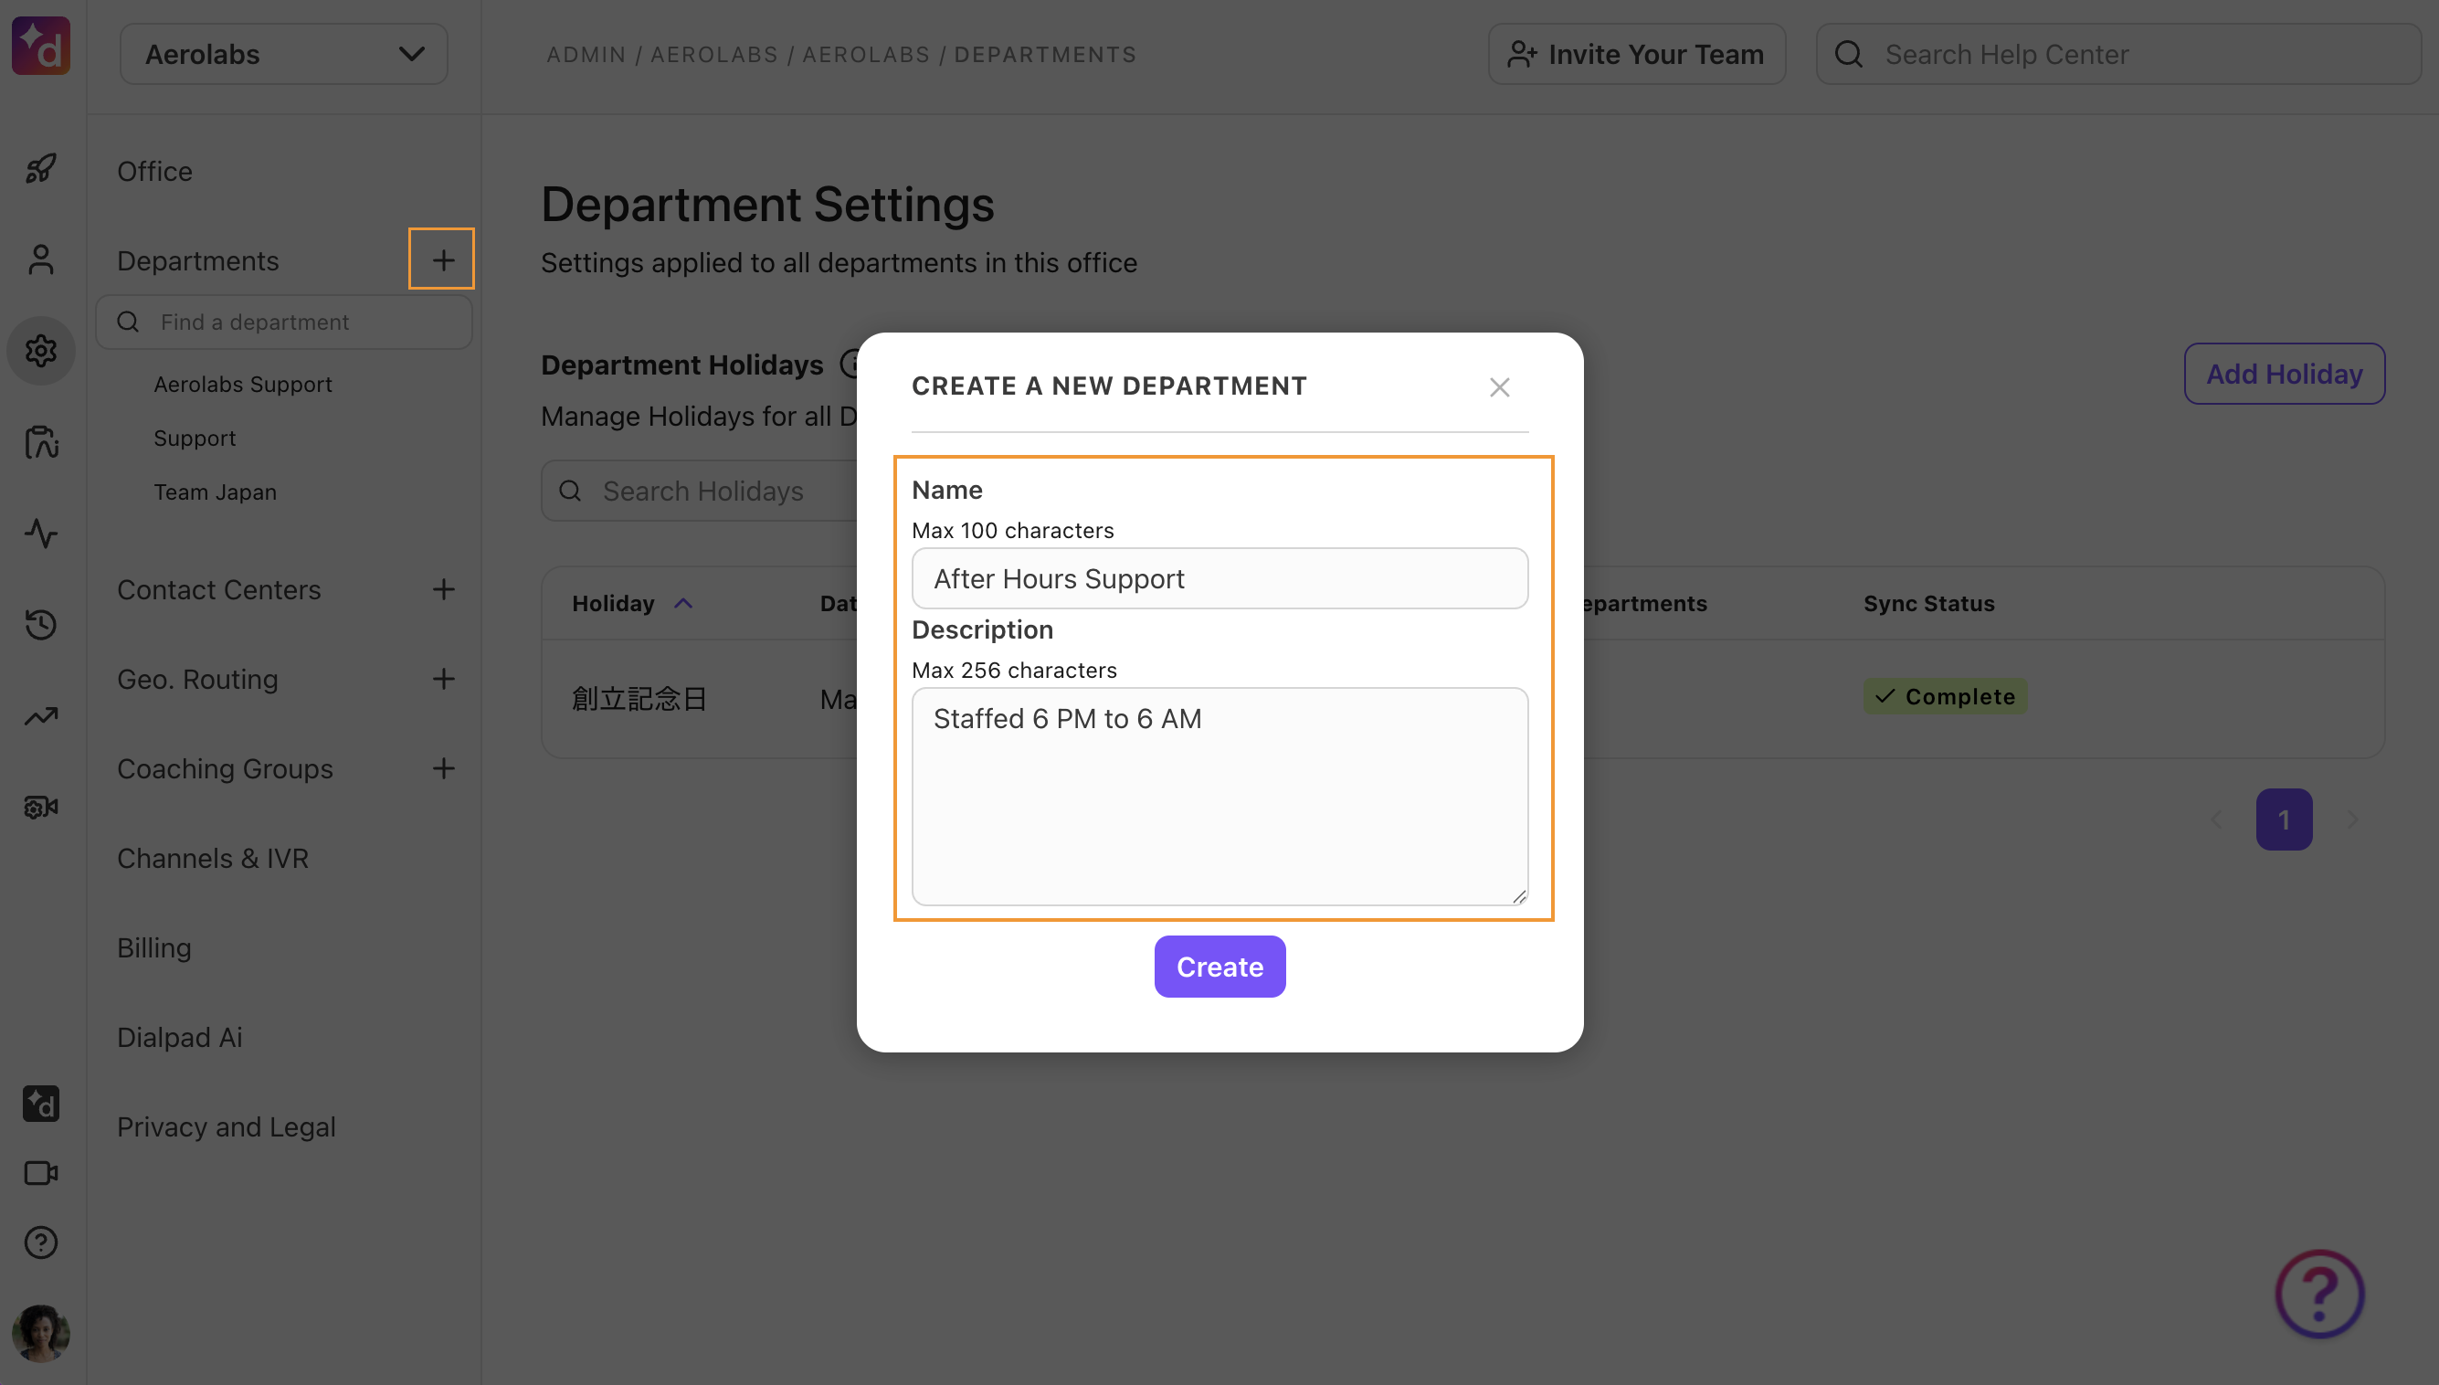Open the history clock sidebar icon
Screen dimensions: 2439x1385
(41, 625)
